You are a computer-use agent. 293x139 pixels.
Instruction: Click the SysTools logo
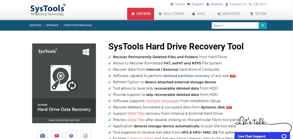[x=48, y=10]
